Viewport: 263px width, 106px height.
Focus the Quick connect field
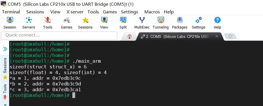(x=59, y=36)
